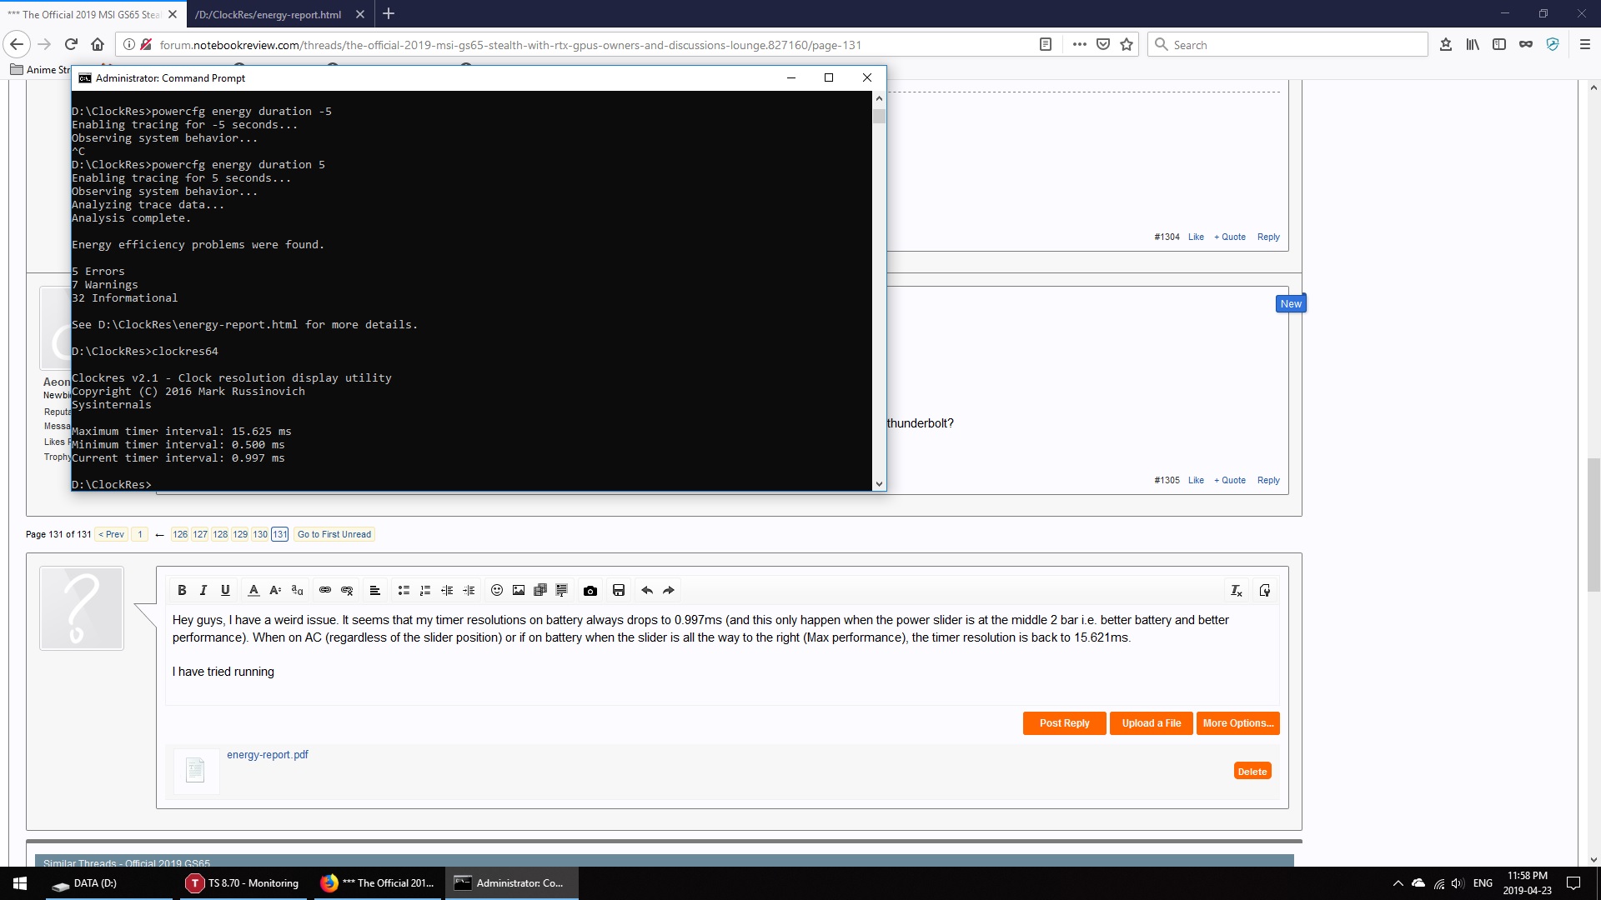The width and height of the screenshot is (1601, 900).
Task: Open the Firefox hamburger menu
Action: [x=1585, y=44]
